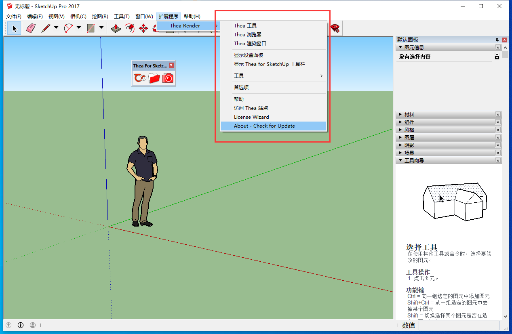Choose the Arc tool
This screenshot has height=334, width=512.
pyautogui.click(x=68, y=28)
